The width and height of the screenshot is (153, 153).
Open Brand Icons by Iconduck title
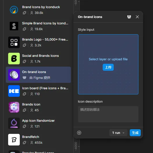coord(41,7)
